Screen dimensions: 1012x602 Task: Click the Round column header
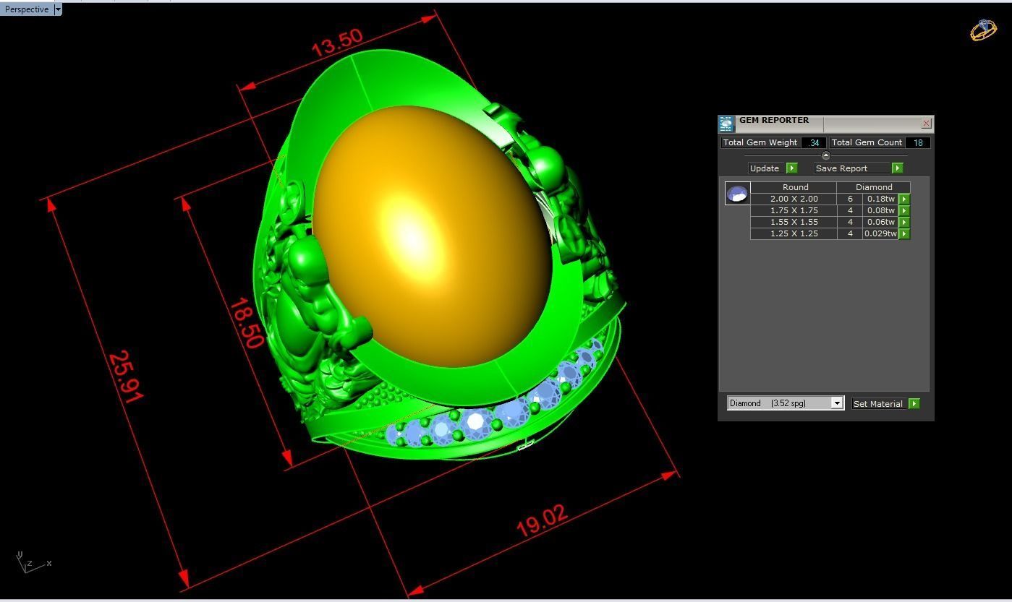click(794, 187)
